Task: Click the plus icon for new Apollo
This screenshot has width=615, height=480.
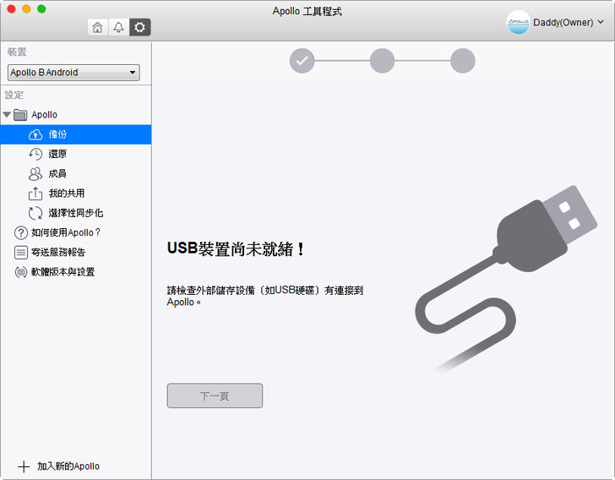Action: 24,466
